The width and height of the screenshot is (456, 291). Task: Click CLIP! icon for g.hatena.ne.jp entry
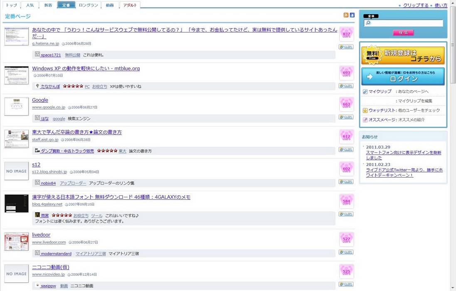346,47
